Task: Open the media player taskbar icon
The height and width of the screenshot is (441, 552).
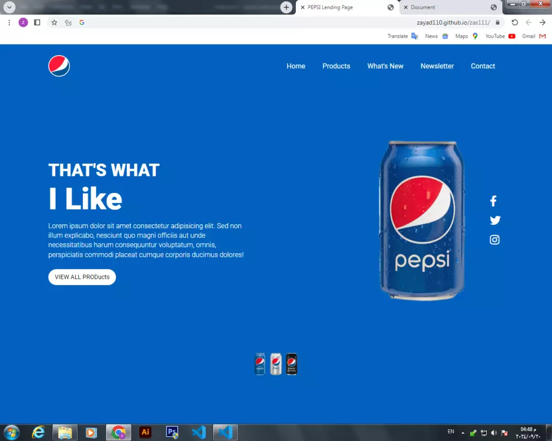Action: pos(91,433)
